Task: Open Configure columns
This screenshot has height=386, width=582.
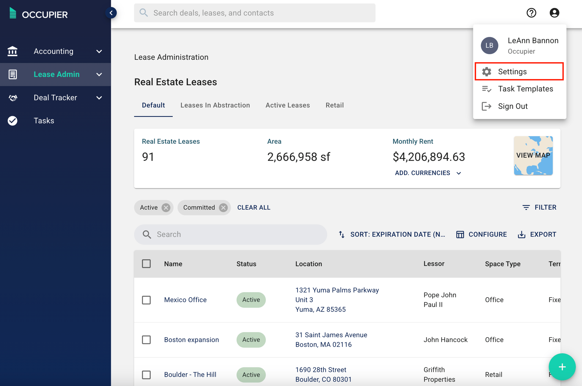Action: pyautogui.click(x=481, y=234)
